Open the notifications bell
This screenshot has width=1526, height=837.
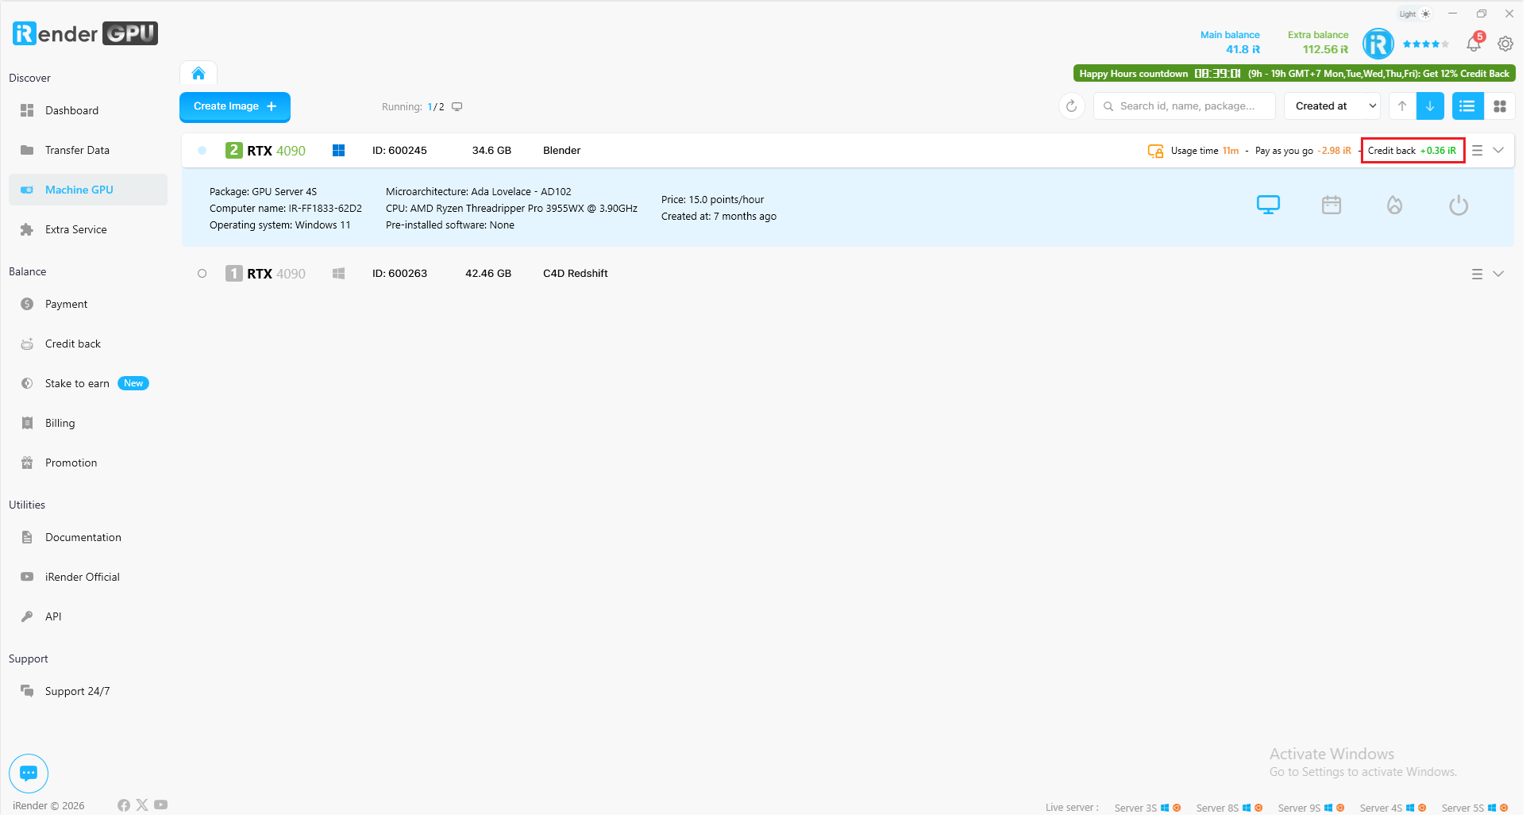(1474, 44)
